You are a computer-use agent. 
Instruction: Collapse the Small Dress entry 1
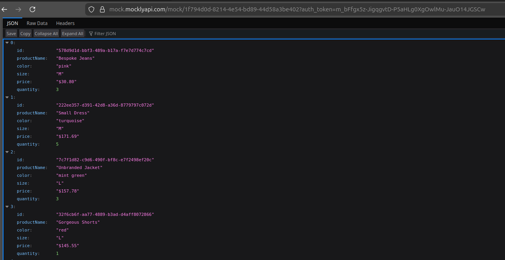(x=7, y=97)
